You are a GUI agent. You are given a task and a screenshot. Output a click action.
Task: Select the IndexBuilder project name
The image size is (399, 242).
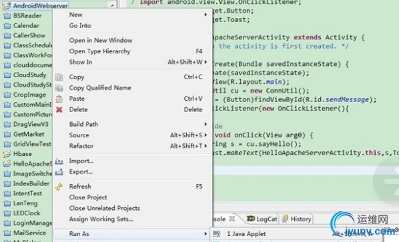[31, 184]
